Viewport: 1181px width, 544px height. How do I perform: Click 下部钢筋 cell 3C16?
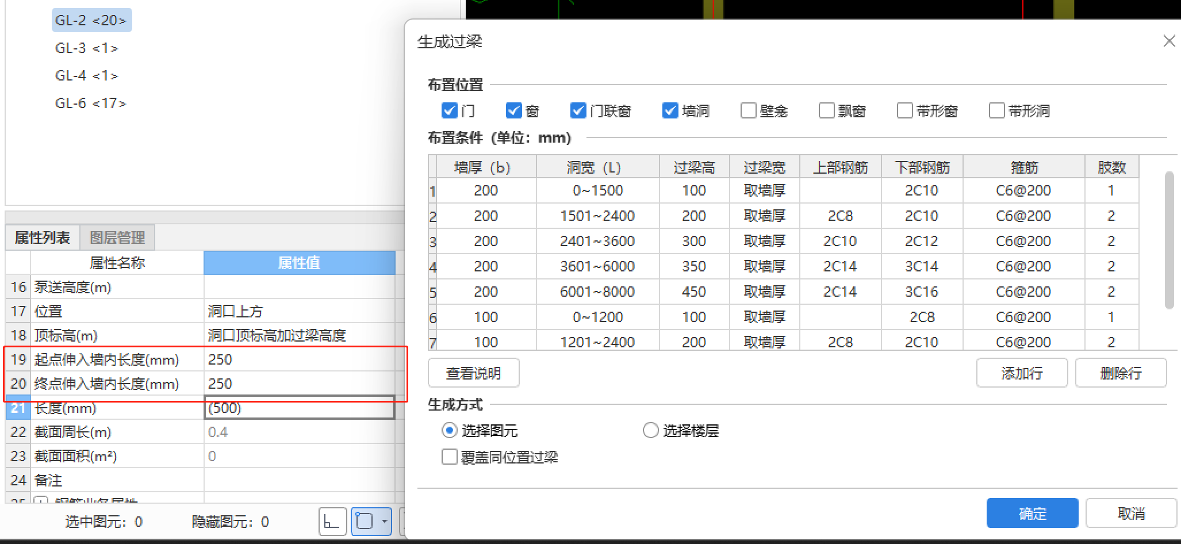(922, 292)
